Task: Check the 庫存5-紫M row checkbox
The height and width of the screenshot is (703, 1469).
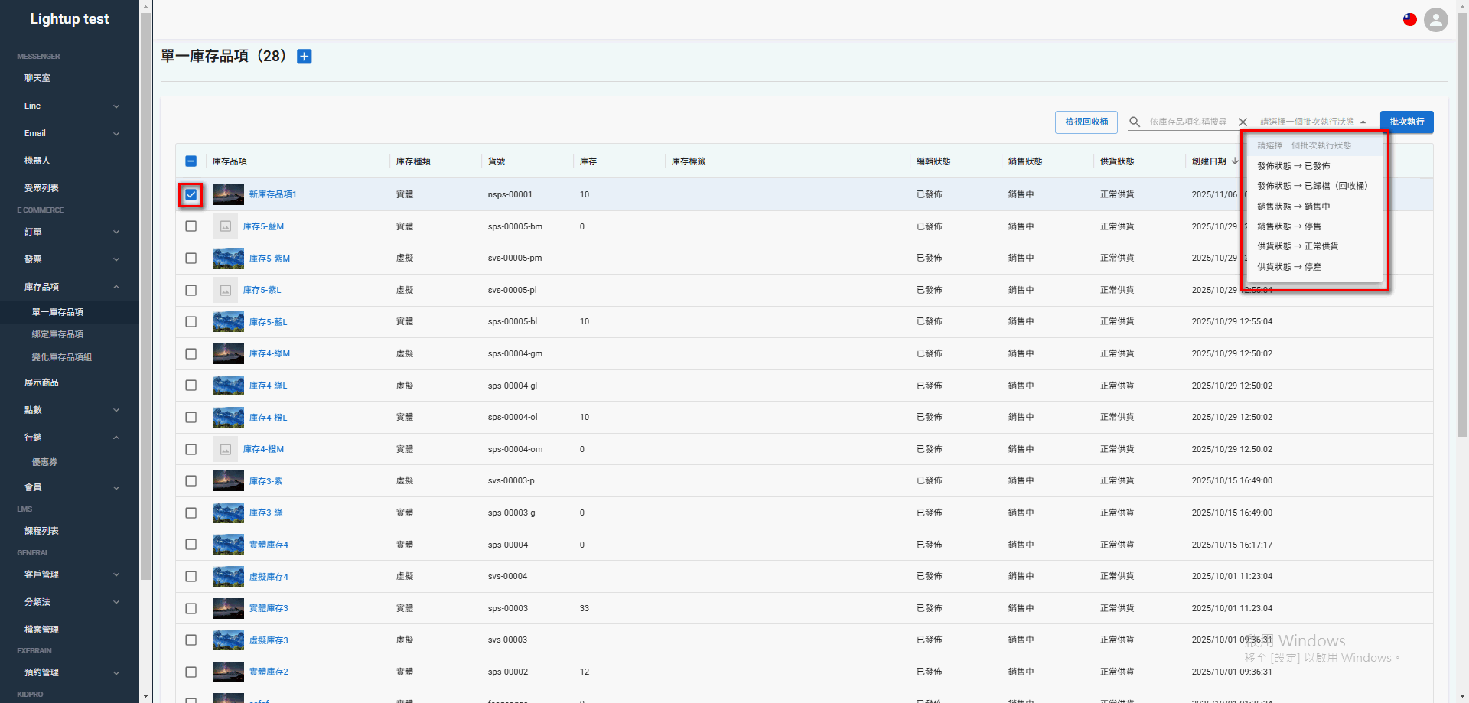Action: tap(191, 259)
